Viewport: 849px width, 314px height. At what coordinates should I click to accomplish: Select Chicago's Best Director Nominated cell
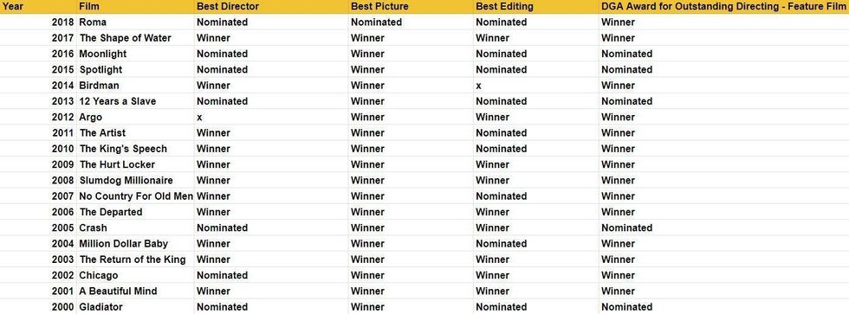(x=271, y=275)
